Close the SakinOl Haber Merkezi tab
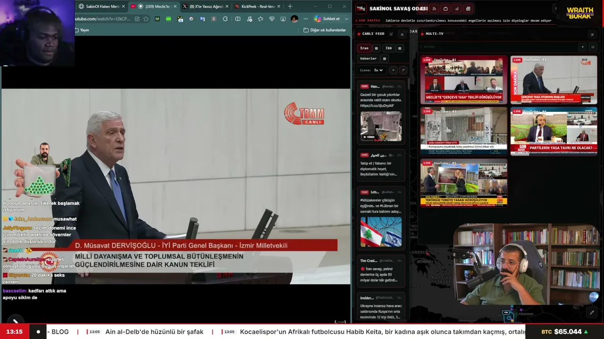604x339 pixels. pyautogui.click(x=124, y=7)
